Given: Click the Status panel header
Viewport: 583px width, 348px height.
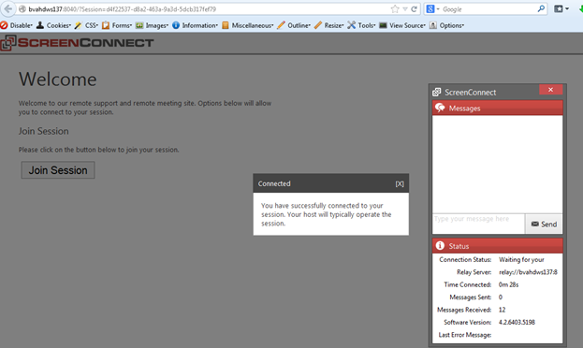Looking at the screenshot, I should [498, 246].
